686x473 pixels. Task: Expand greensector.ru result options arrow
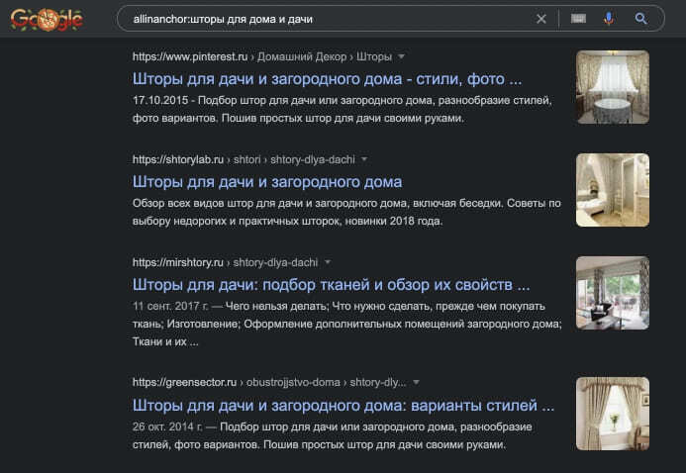[416, 383]
